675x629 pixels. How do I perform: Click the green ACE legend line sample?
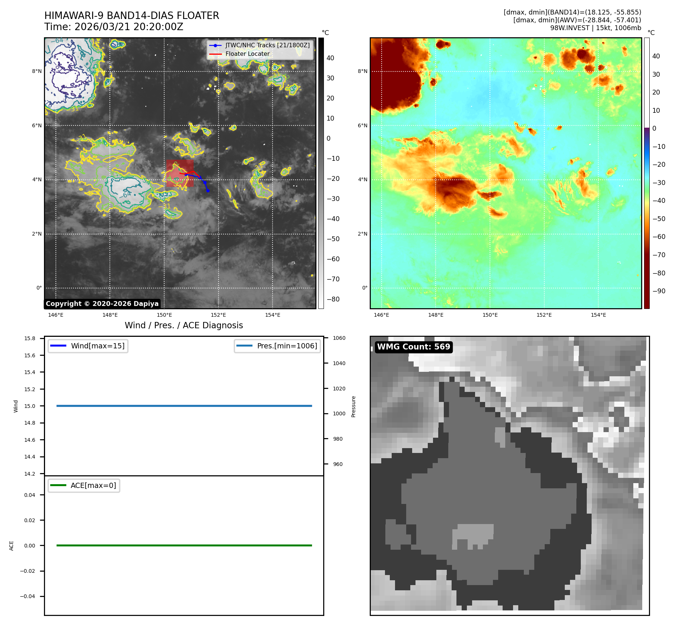click(58, 485)
